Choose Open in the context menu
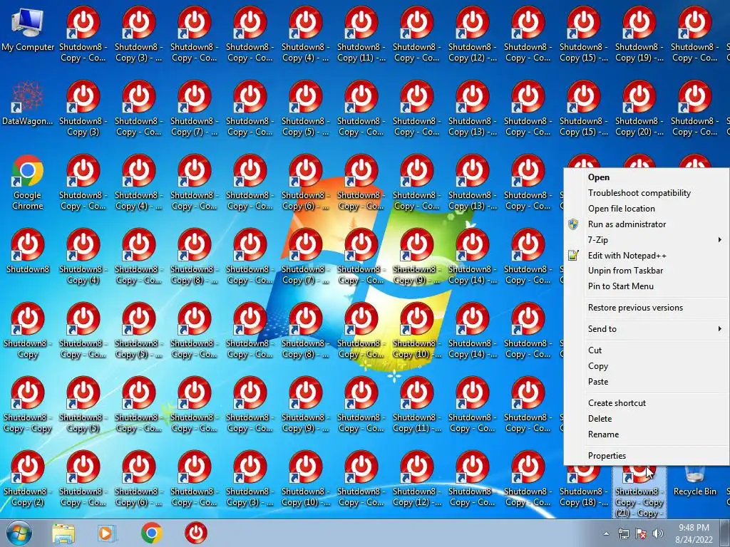Image resolution: width=730 pixels, height=547 pixels. point(646,177)
